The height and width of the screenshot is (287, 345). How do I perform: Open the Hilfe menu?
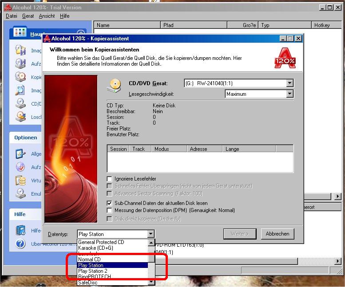64,16
